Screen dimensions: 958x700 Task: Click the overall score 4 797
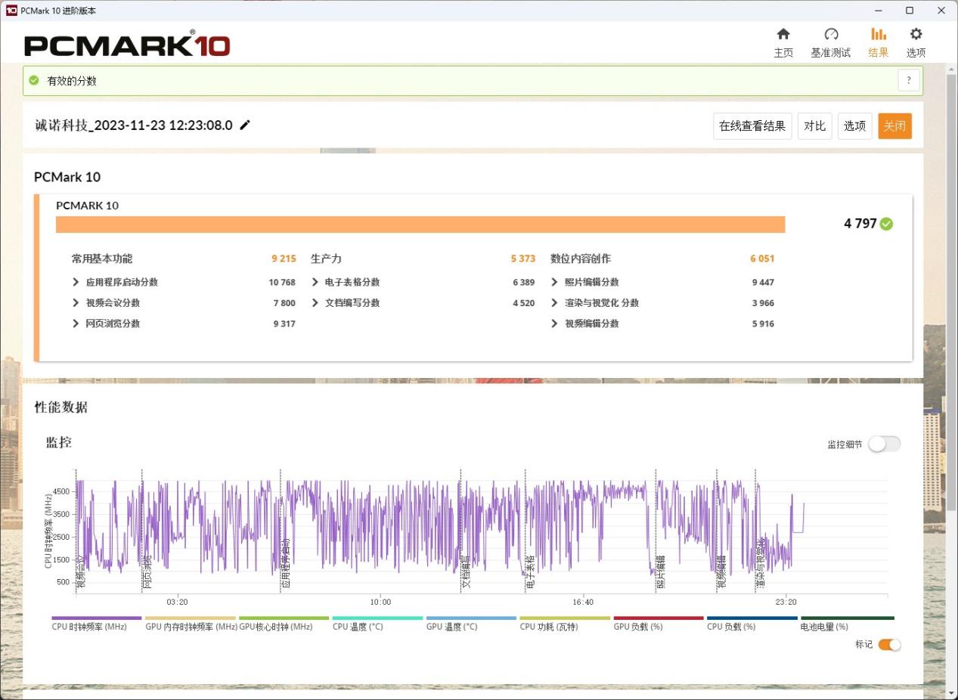click(x=860, y=224)
